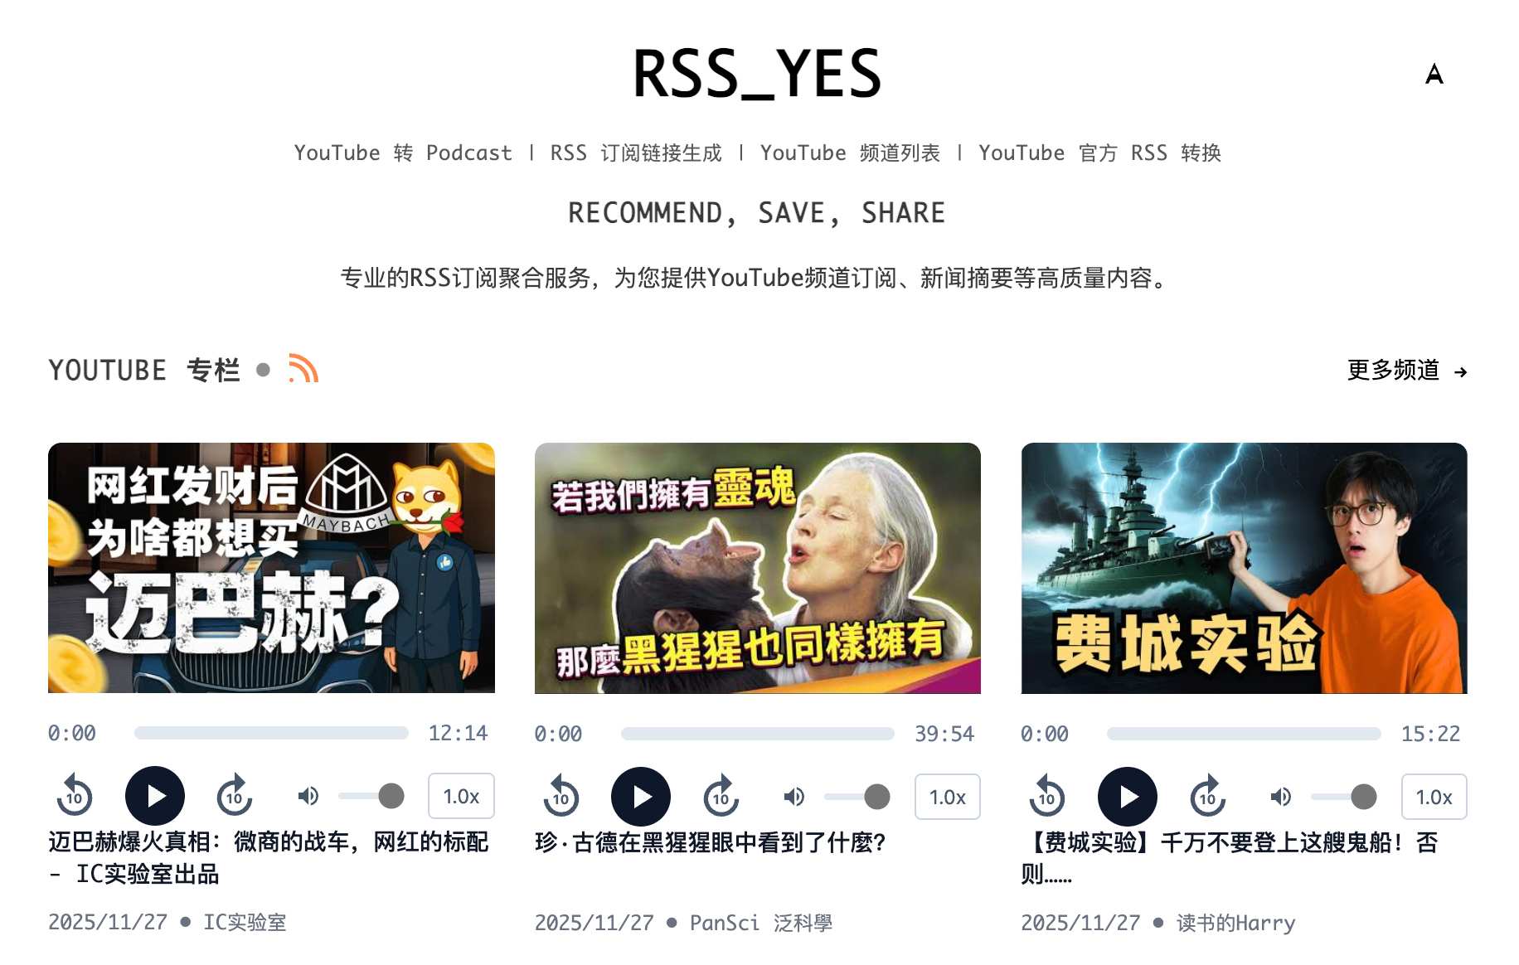Skip forward 10 seconds on 珍·古德 player
1519x965 pixels.
(x=721, y=797)
